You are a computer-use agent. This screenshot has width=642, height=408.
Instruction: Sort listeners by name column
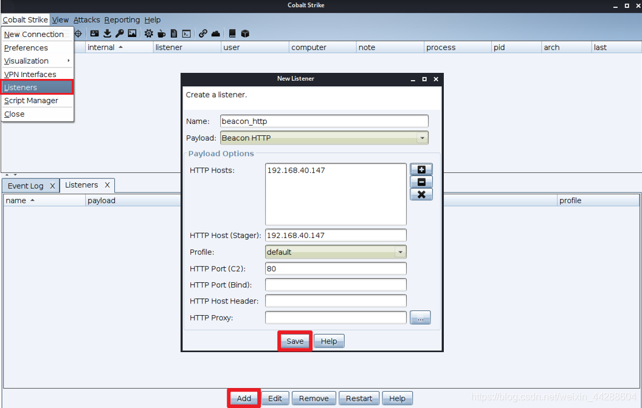click(x=44, y=200)
